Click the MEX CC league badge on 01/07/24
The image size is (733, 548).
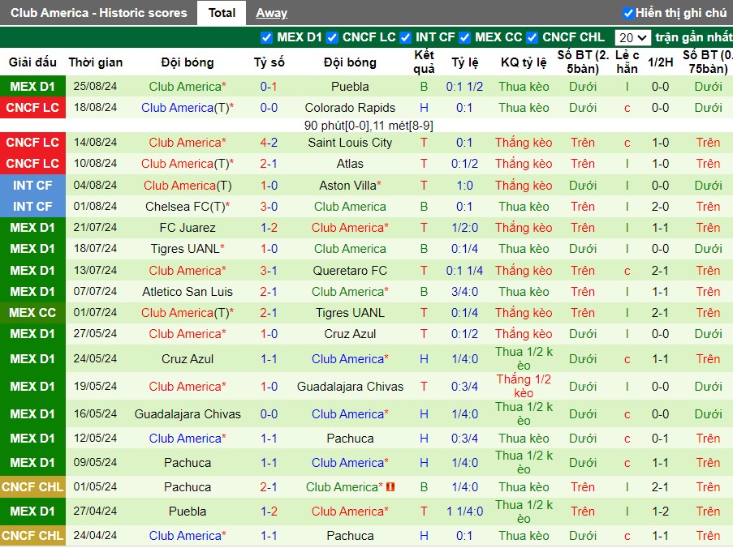pos(32,313)
